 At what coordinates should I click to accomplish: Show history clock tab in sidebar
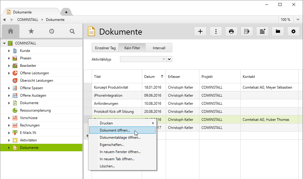click(x=52, y=31)
